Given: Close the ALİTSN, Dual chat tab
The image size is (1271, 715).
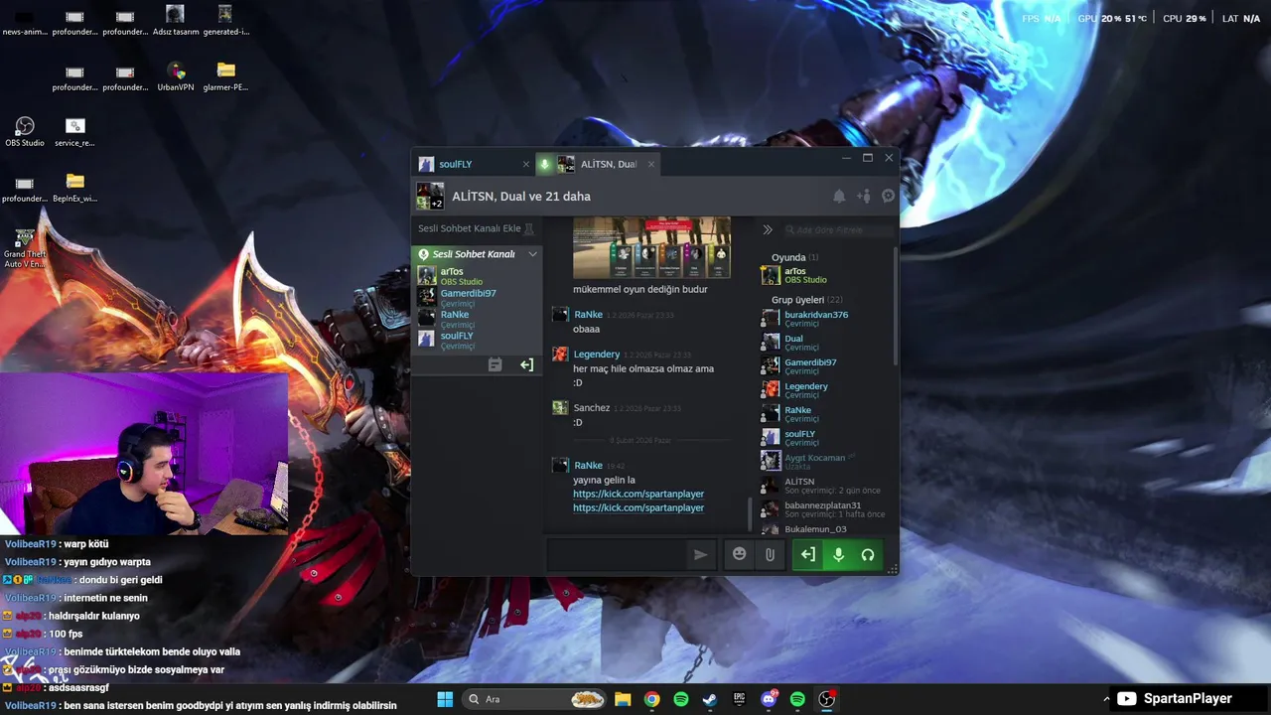Looking at the screenshot, I should [651, 164].
